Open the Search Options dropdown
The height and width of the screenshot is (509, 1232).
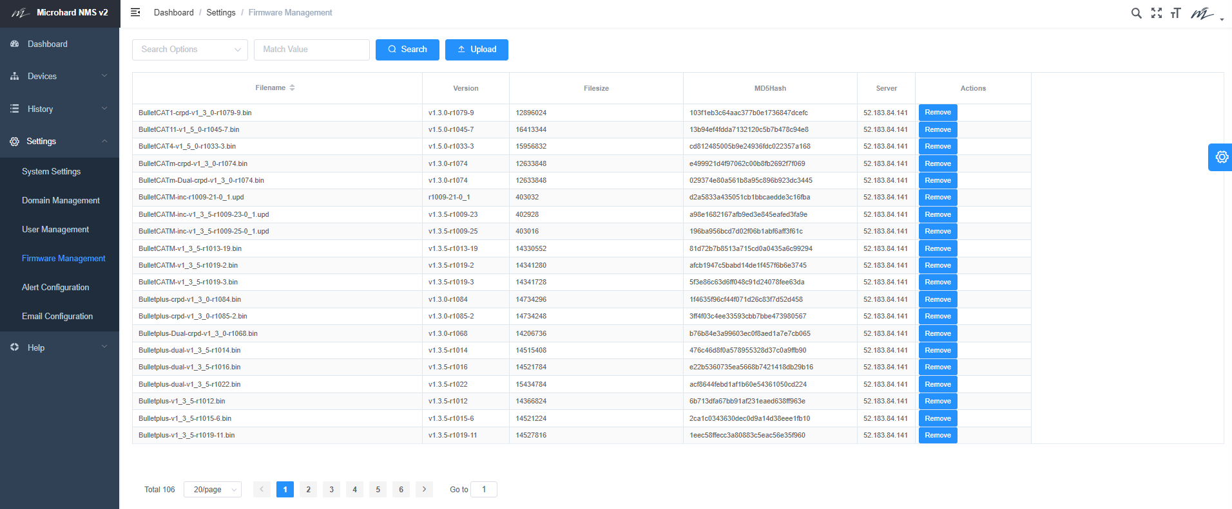190,50
